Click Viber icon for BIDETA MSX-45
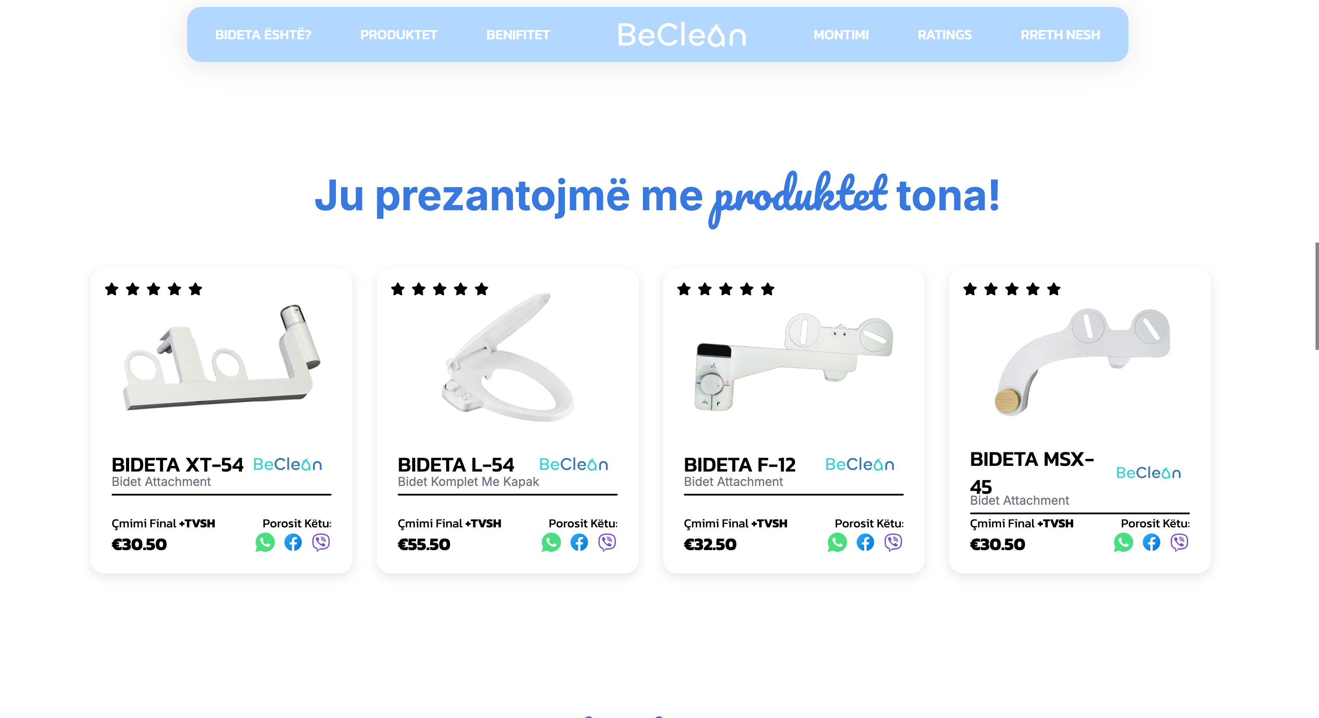Viewport: 1319px width, 718px height. tap(1179, 542)
